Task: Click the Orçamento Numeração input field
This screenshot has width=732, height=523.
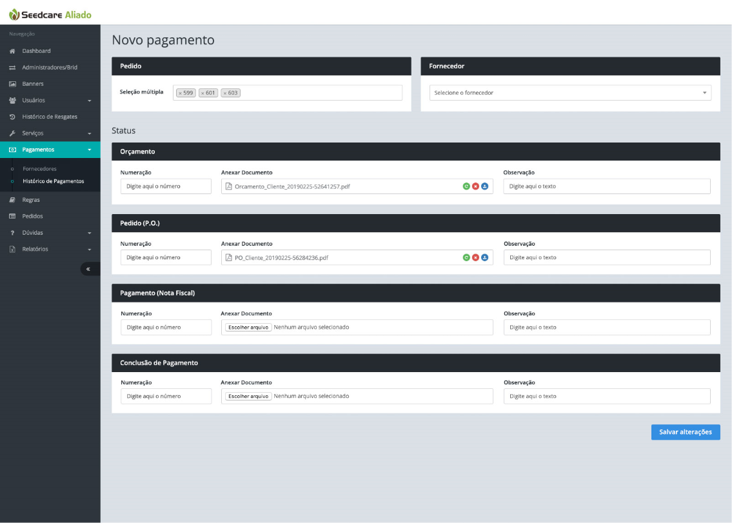Action: point(166,186)
